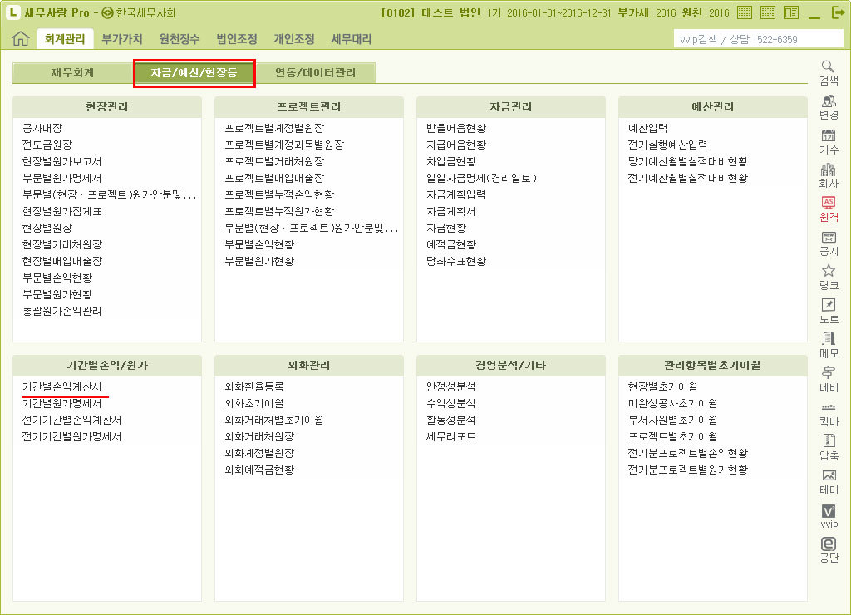The width and height of the screenshot is (851, 615).
Task: Open 기간별손익계산서
Action: point(61,386)
